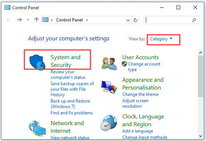The image size is (206, 141).
Task: Open User Accounts category
Action: pos(140,57)
